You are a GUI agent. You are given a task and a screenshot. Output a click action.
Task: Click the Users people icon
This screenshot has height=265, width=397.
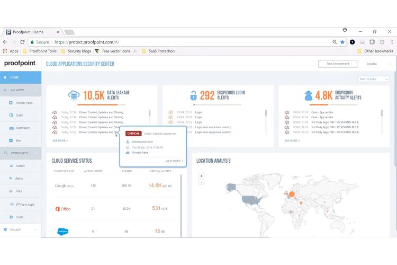click(11, 217)
